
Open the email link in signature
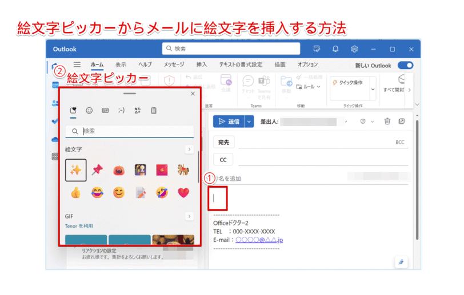(x=259, y=240)
